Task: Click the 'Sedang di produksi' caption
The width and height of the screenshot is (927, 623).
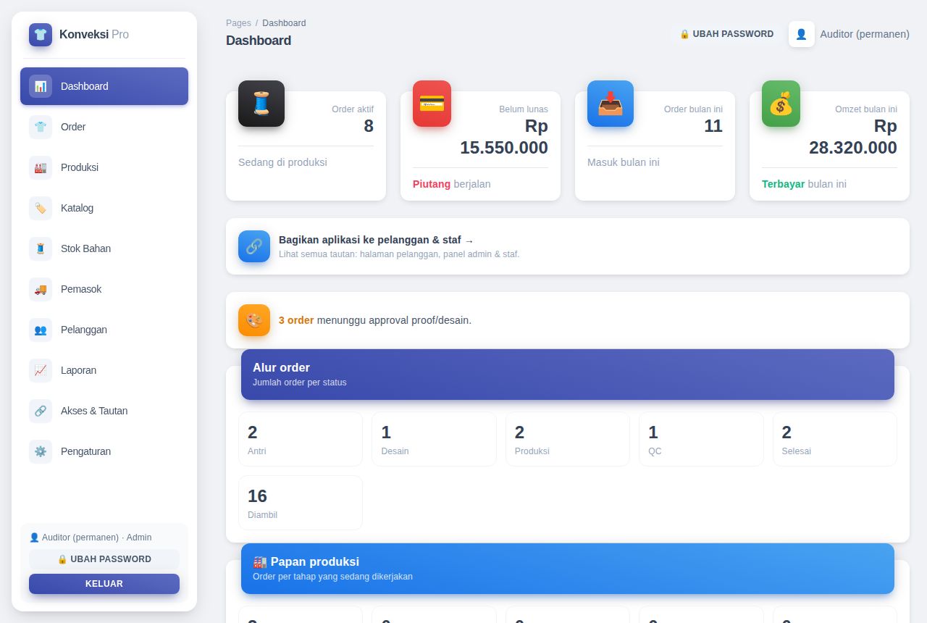Action: point(282,162)
